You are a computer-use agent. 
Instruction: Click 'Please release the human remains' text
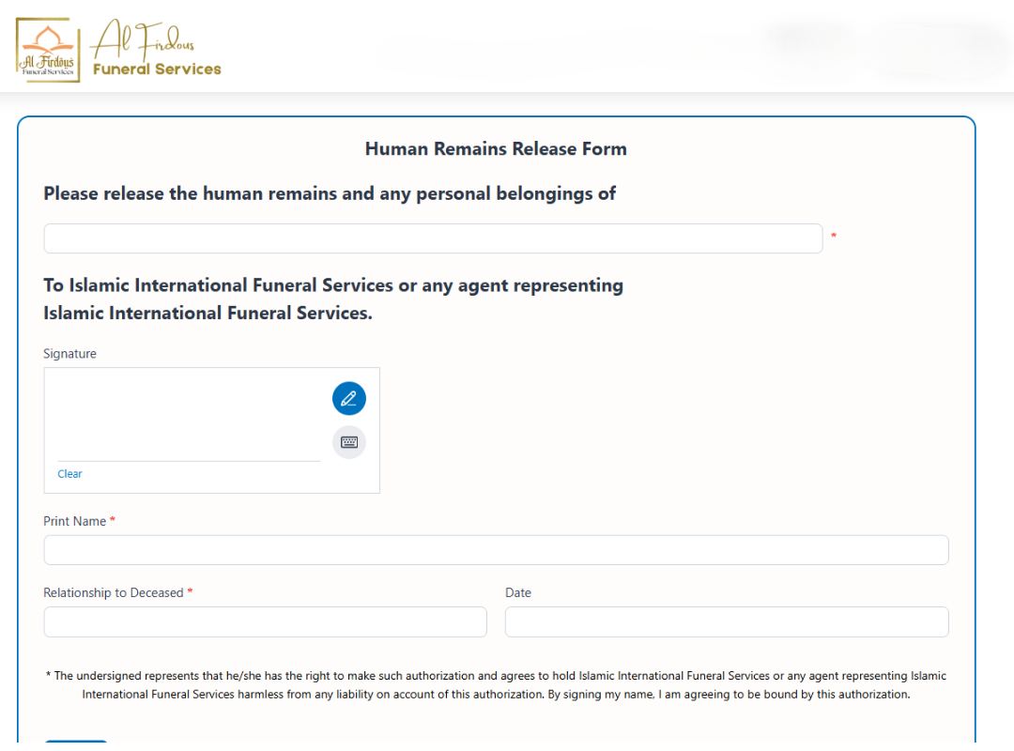point(330,194)
